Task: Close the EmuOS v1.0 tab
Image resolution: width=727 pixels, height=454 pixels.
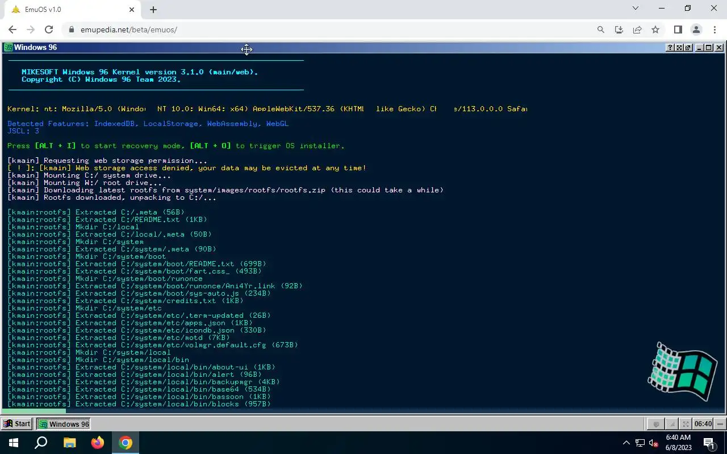Action: (132, 10)
